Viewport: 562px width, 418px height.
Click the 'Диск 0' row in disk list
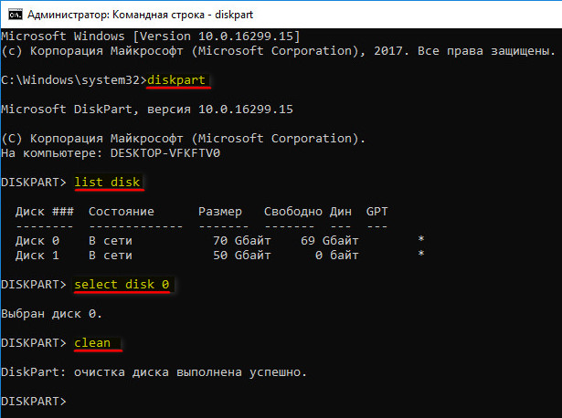pos(219,241)
